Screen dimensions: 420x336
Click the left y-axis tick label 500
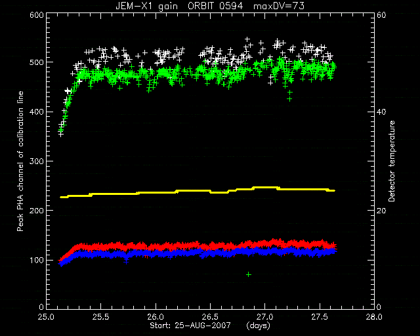pyautogui.click(x=37, y=62)
